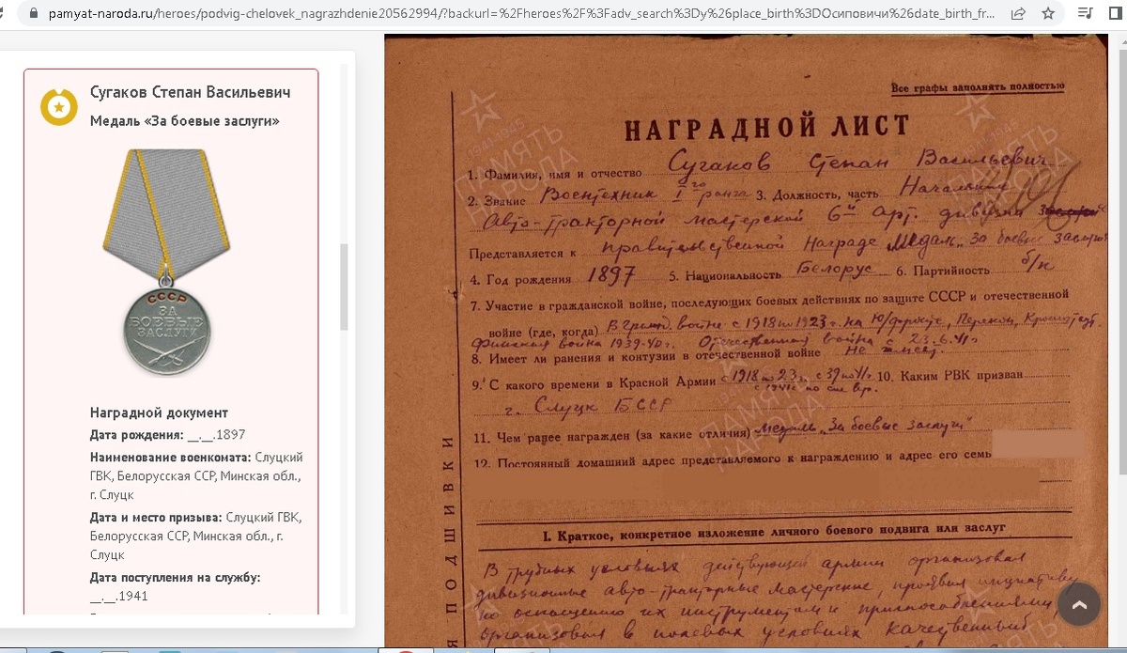
Task: Open the share page icon
Action: [1017, 14]
